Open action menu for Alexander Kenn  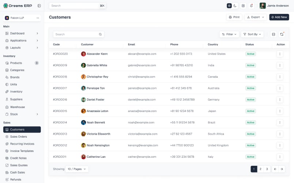pos(280,54)
